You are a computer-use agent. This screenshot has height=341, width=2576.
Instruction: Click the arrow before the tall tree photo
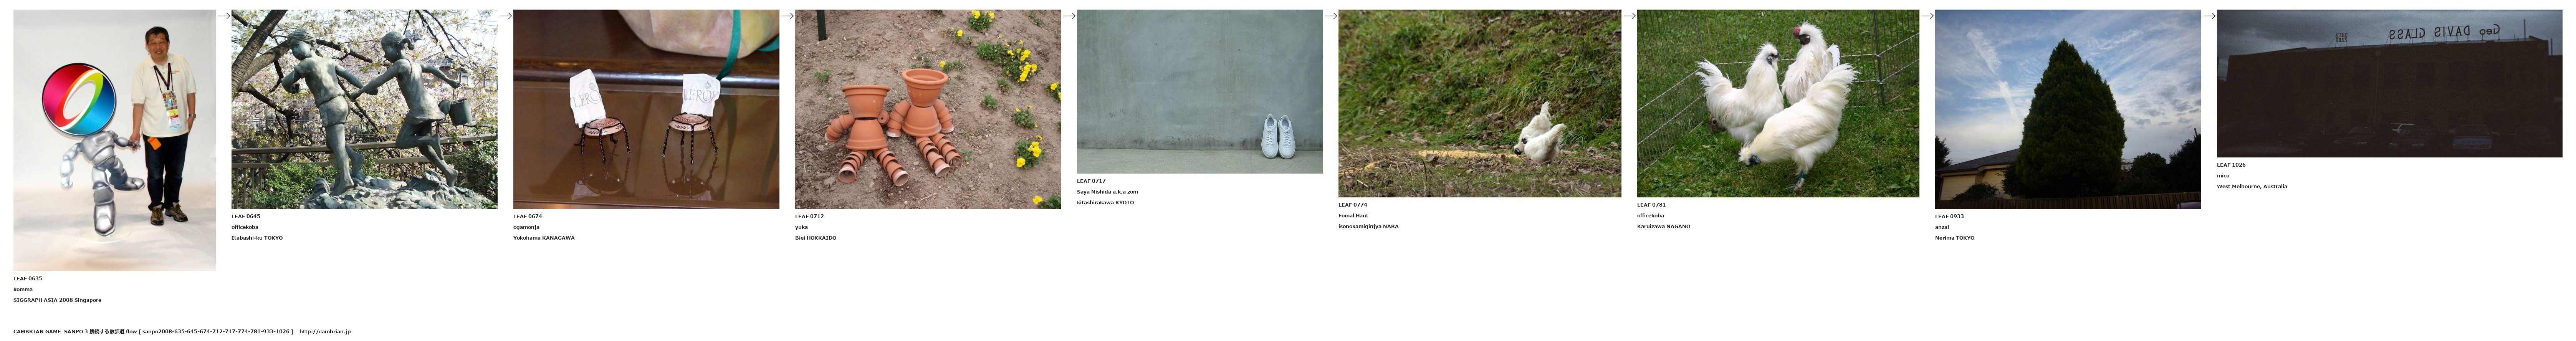coord(1928,16)
